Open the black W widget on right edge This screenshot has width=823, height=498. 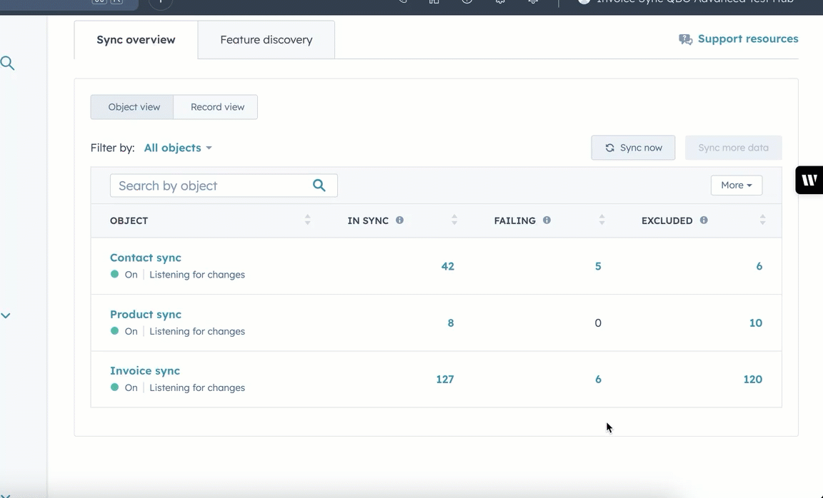809,181
